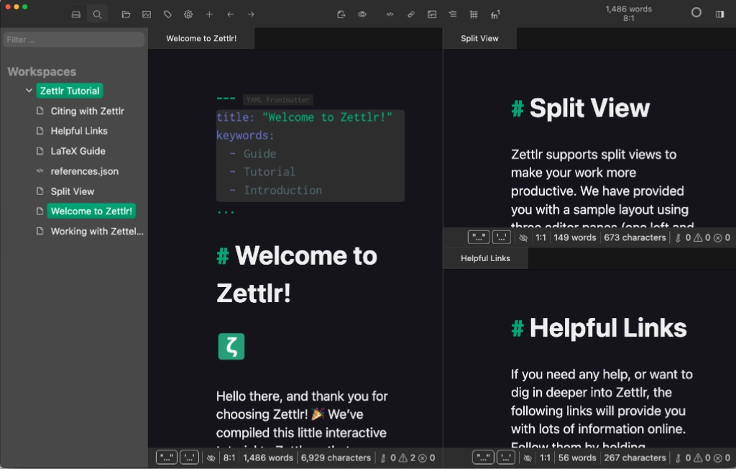Open the table of contents list icon
The image size is (736, 469).
tap(452, 14)
